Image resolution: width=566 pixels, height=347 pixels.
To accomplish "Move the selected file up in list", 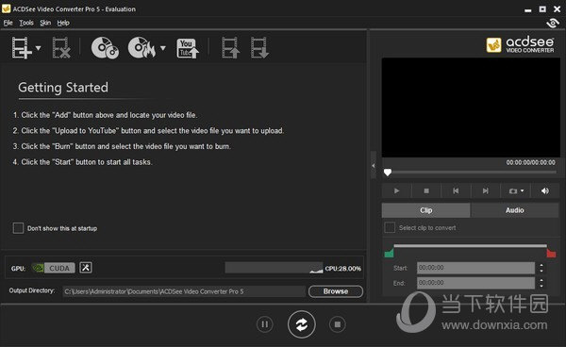I will point(230,47).
